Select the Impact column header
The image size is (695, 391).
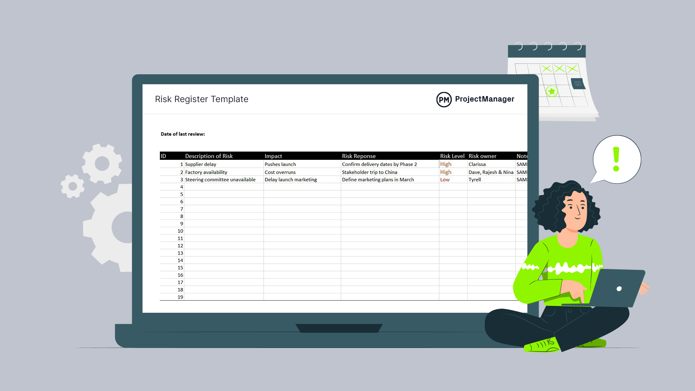click(x=273, y=156)
